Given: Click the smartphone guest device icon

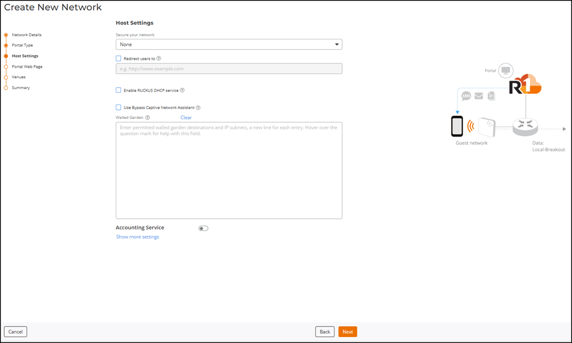Looking at the screenshot, I should click(457, 126).
